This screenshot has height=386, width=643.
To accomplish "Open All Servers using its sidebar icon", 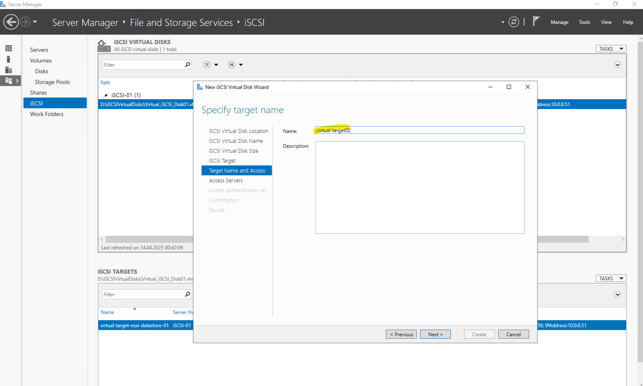I will (8, 69).
